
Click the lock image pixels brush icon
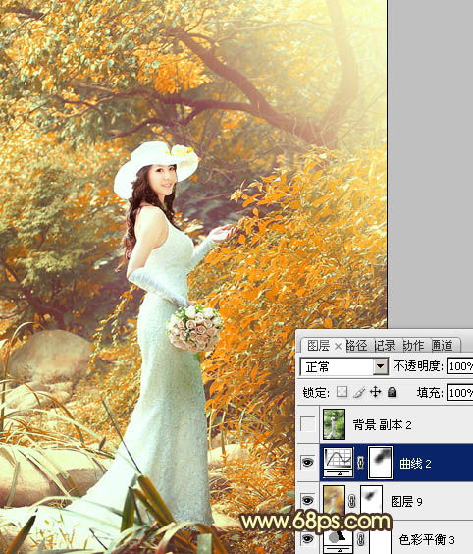click(358, 392)
